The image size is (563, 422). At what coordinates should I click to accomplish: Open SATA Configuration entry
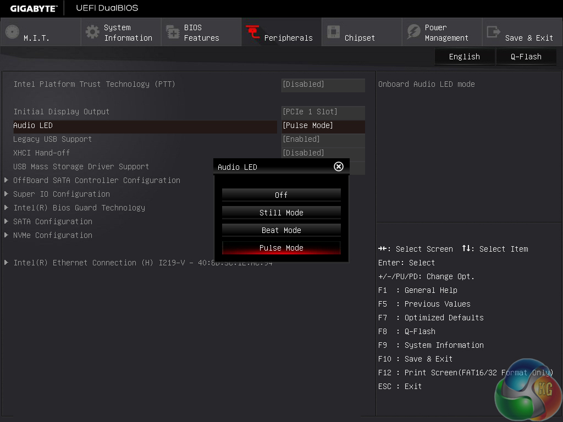[53, 221]
